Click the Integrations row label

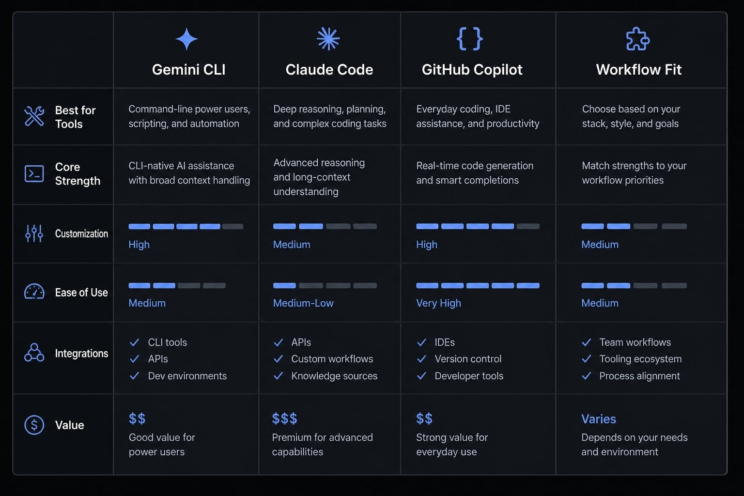[81, 354]
